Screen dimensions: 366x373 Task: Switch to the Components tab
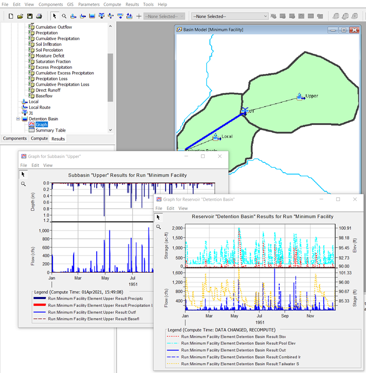(x=15, y=139)
